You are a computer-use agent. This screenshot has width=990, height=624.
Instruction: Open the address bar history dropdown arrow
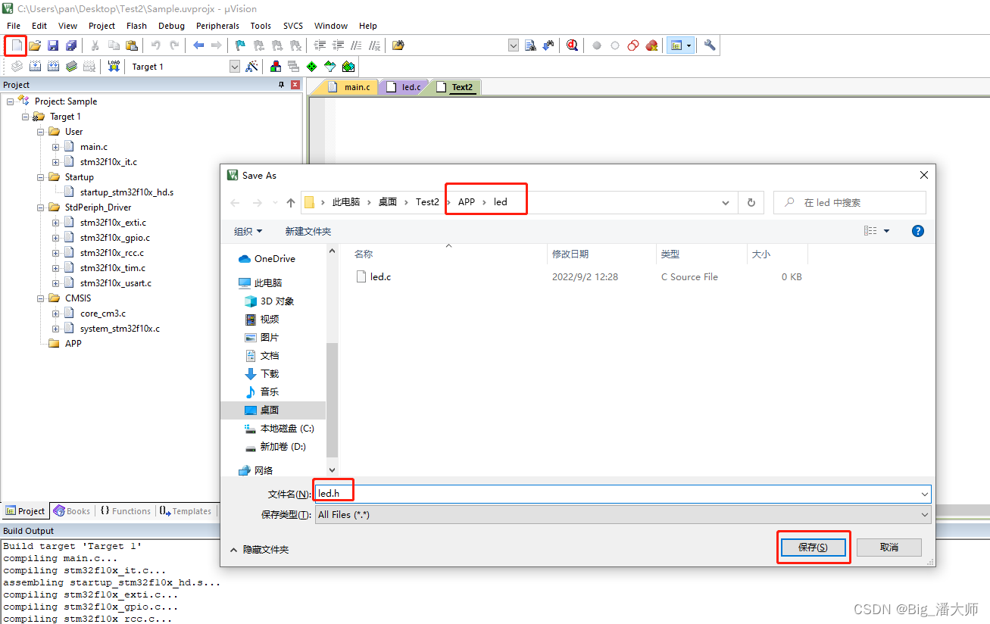(726, 203)
